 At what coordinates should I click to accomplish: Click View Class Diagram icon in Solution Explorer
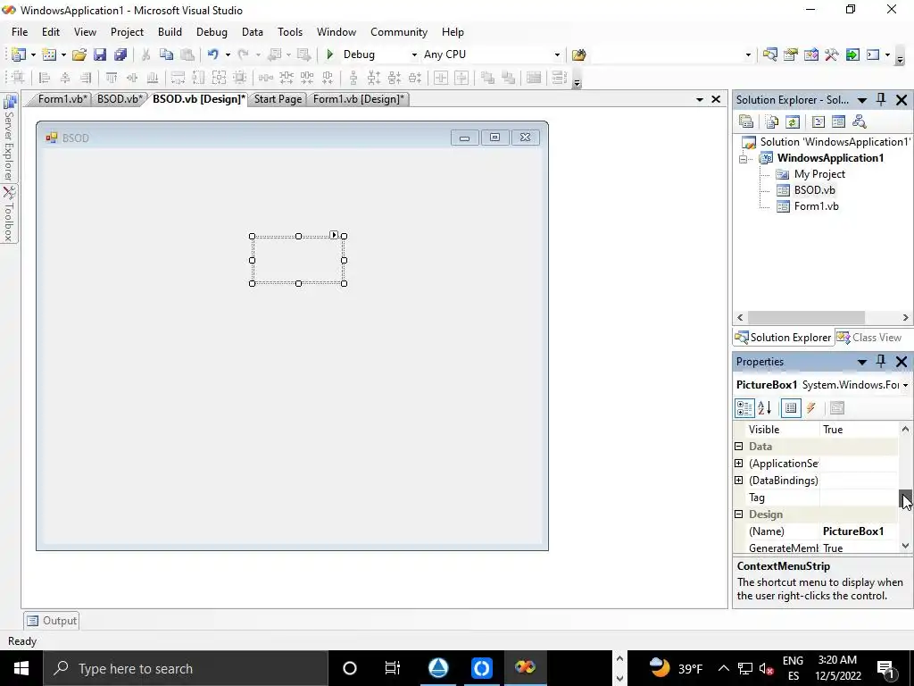pos(860,121)
